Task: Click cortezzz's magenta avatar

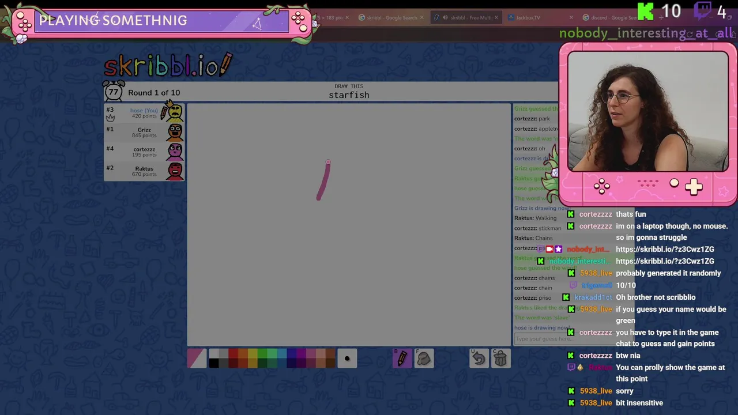Action: click(x=175, y=152)
